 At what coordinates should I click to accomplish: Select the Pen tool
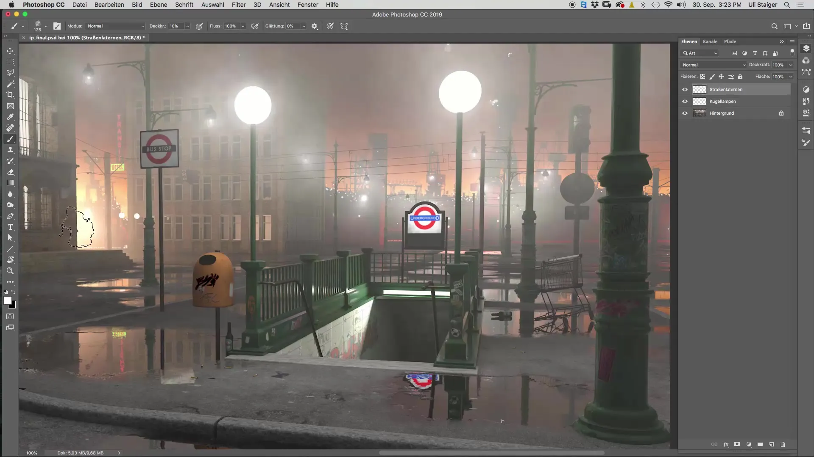click(10, 216)
